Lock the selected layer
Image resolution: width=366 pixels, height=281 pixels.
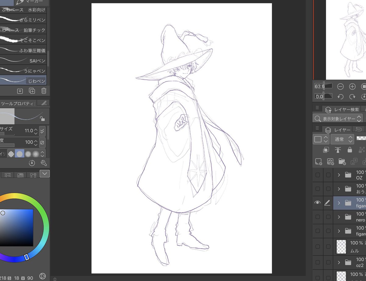pos(350,150)
